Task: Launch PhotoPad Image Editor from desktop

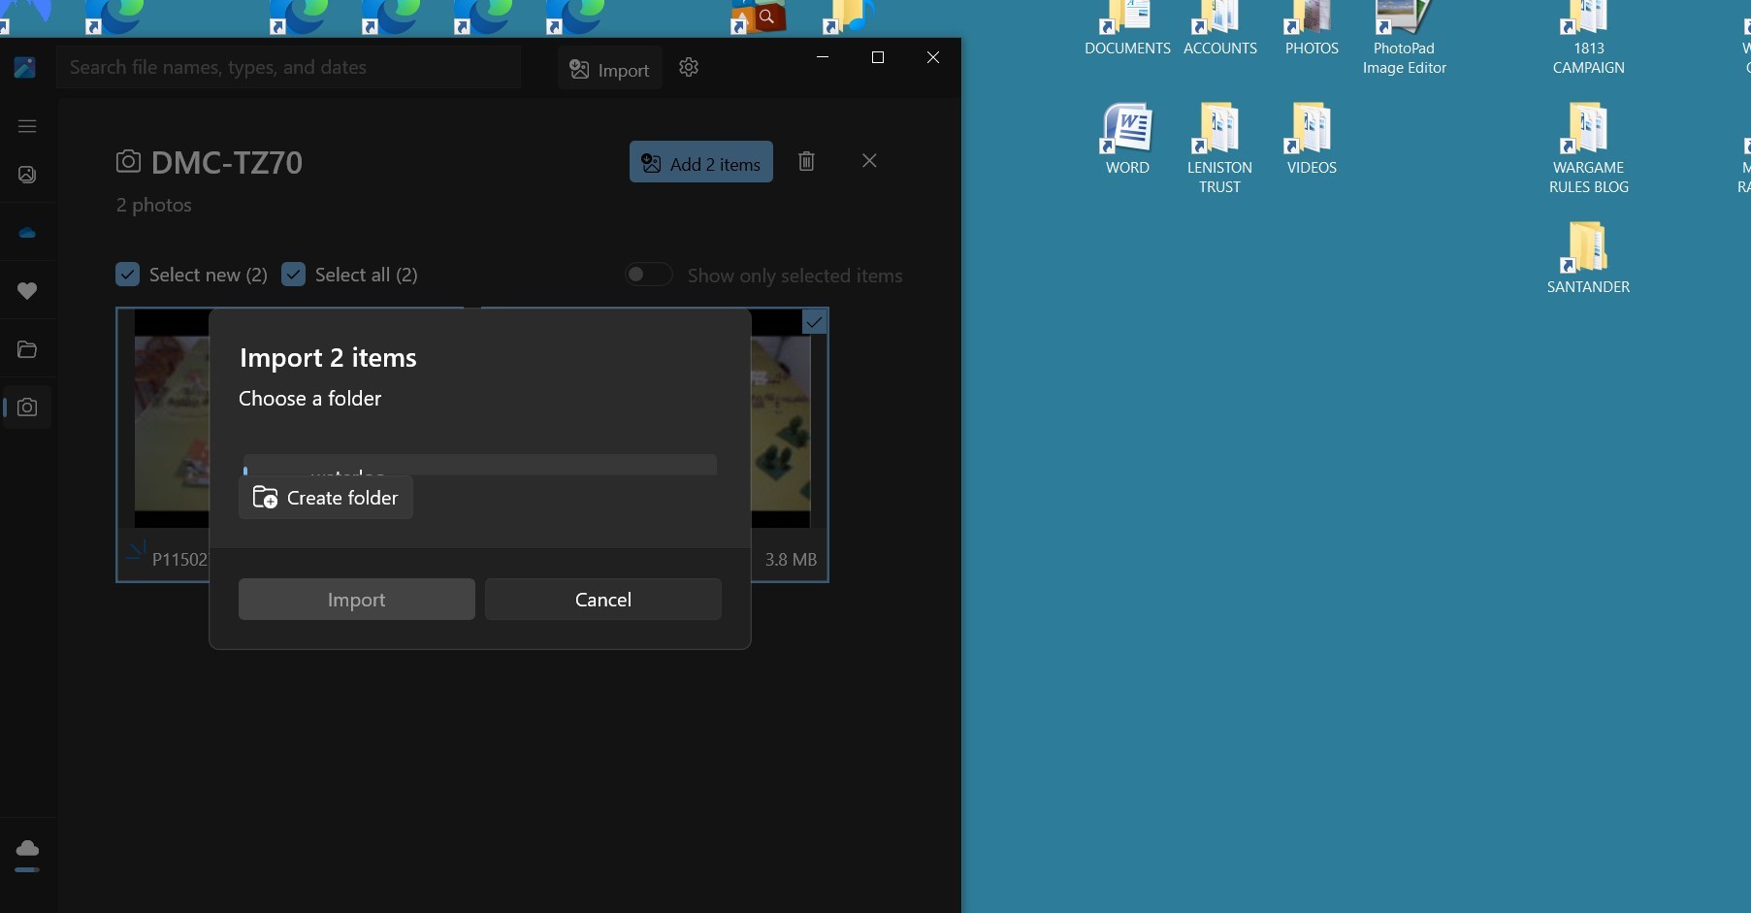Action: point(1404,39)
